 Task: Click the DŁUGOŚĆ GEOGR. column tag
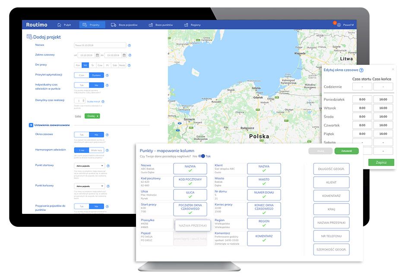(331, 169)
